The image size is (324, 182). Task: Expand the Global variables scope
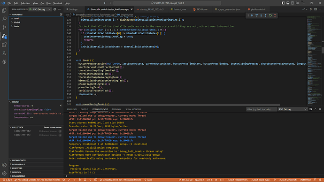pos(17,23)
